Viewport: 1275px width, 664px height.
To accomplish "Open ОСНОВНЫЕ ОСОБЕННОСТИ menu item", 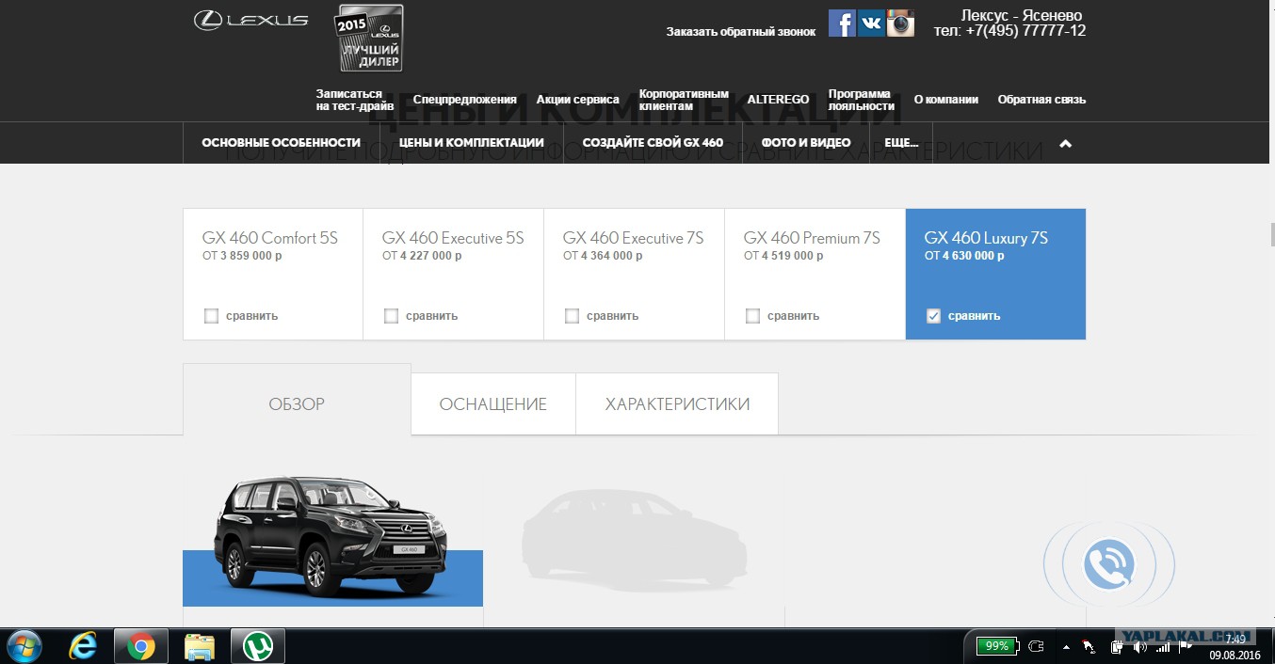I will click(281, 143).
